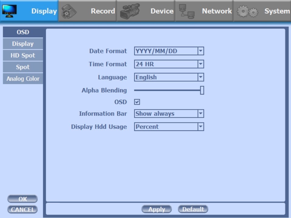Image resolution: width=291 pixels, height=218 pixels.
Task: Select the Display top tab label
Action: tap(44, 11)
